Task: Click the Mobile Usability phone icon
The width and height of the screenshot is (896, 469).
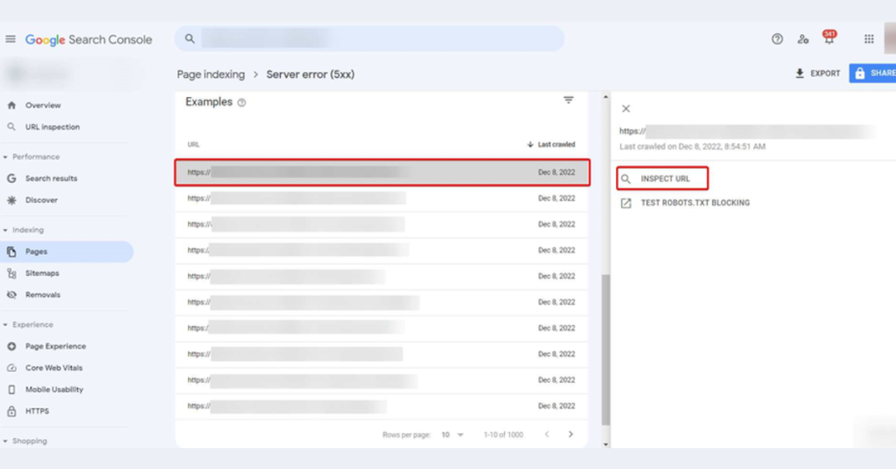Action: pos(11,389)
